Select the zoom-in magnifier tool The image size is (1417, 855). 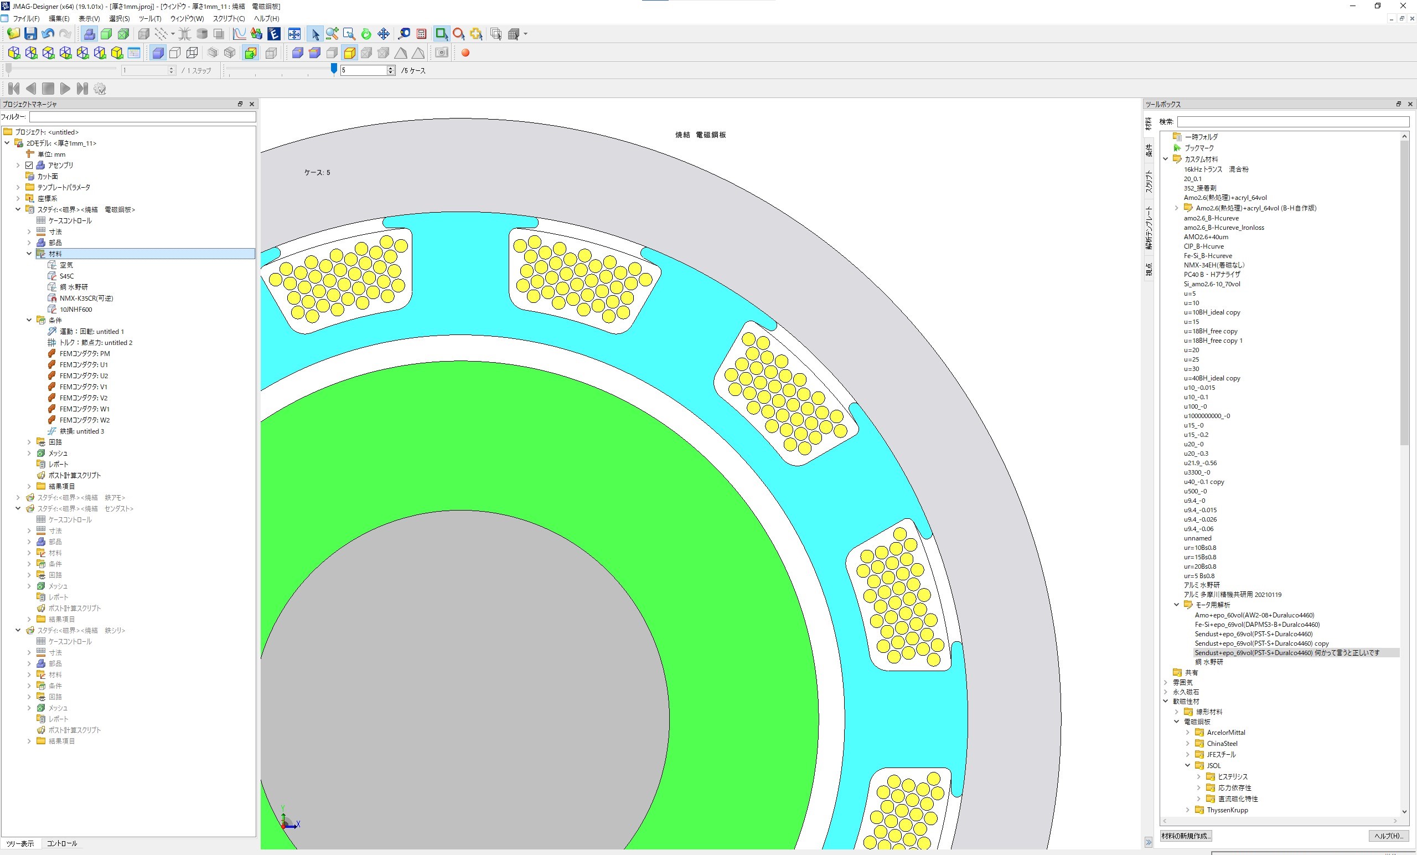[x=332, y=34]
